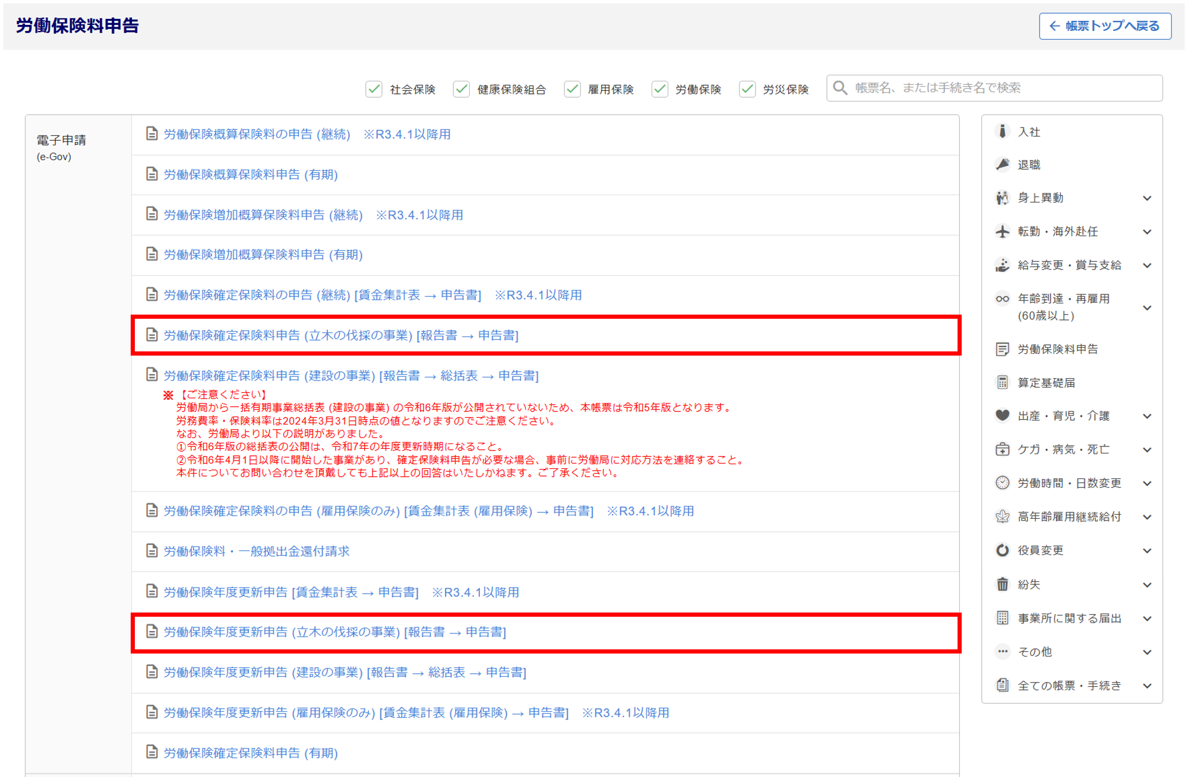Click the first-aid kit icon for ケガ・病気・死亡

pos(1002,449)
